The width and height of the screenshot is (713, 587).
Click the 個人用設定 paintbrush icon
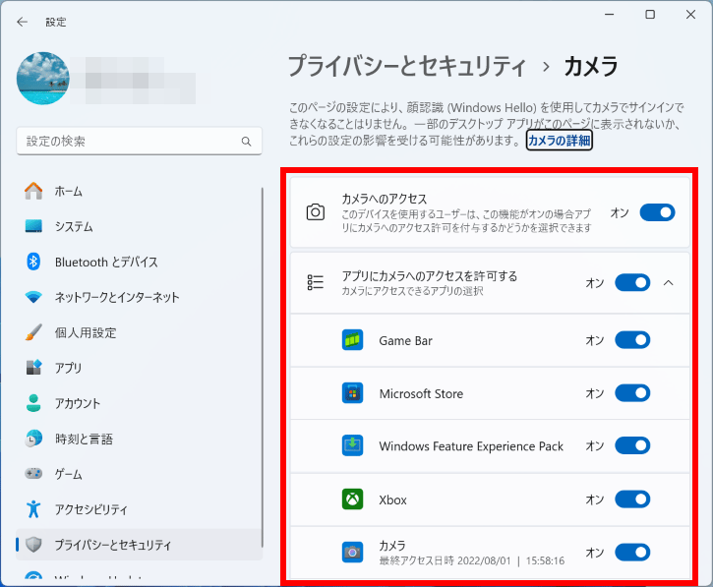pyautogui.click(x=33, y=332)
